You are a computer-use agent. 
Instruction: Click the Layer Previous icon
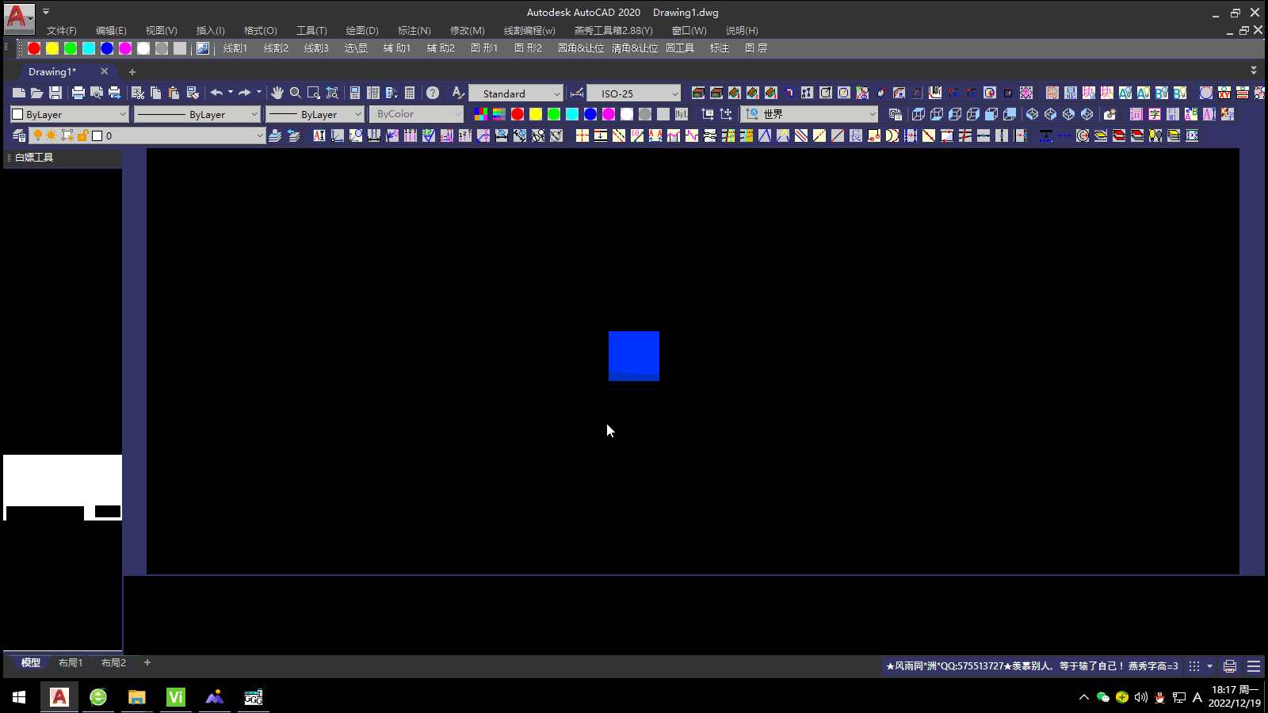click(293, 135)
